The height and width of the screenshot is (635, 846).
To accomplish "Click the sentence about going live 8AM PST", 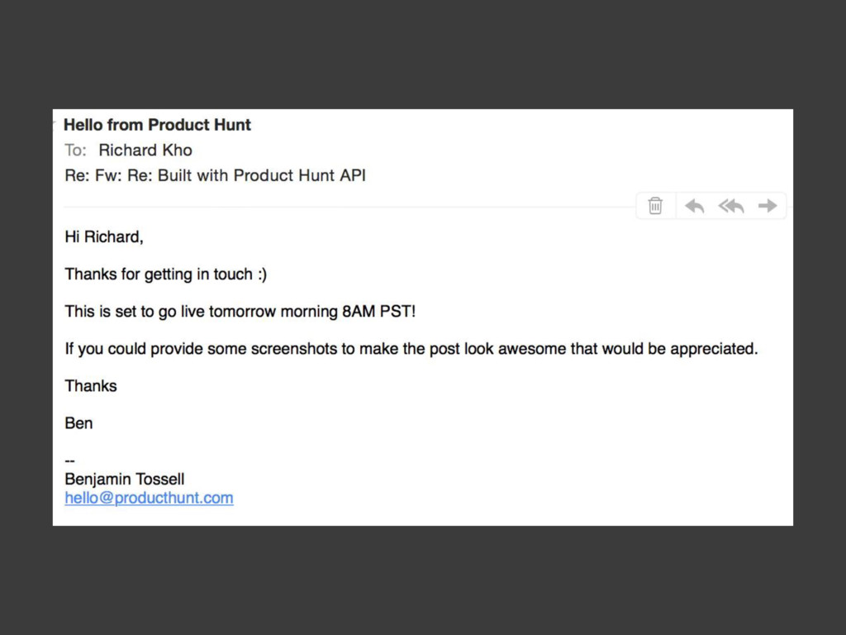I will point(240,312).
